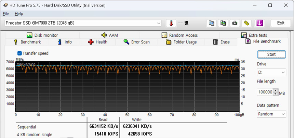Click the purple down-arrow tray icon
This screenshot has height=138, width=294.
point(260,23)
